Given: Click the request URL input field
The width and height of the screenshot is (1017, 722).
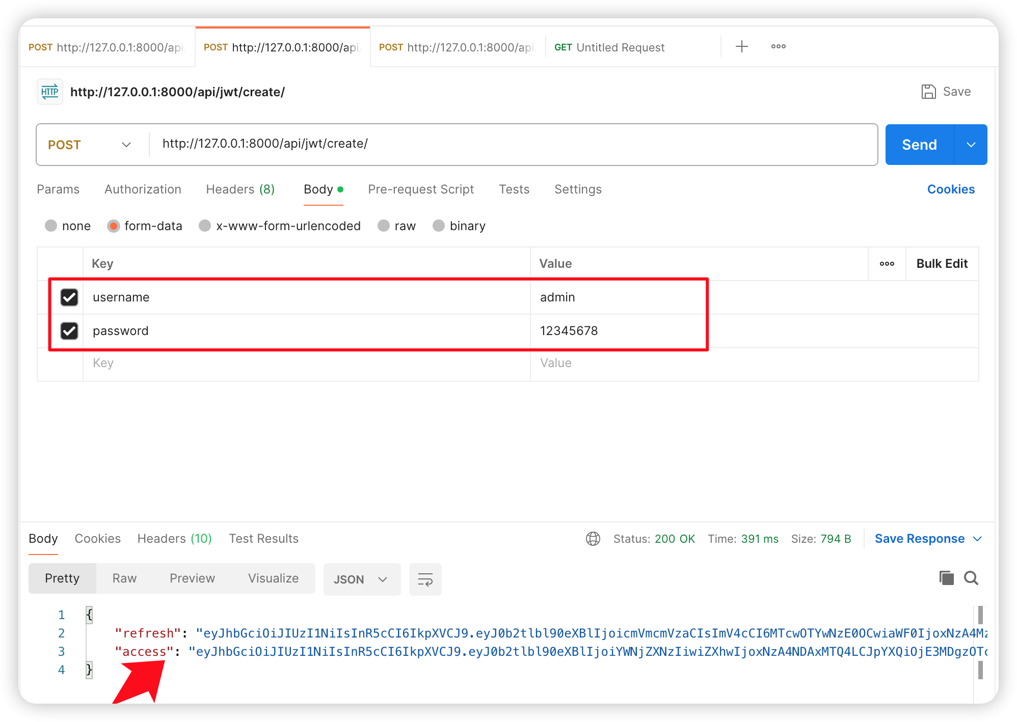Looking at the screenshot, I should click(x=514, y=144).
